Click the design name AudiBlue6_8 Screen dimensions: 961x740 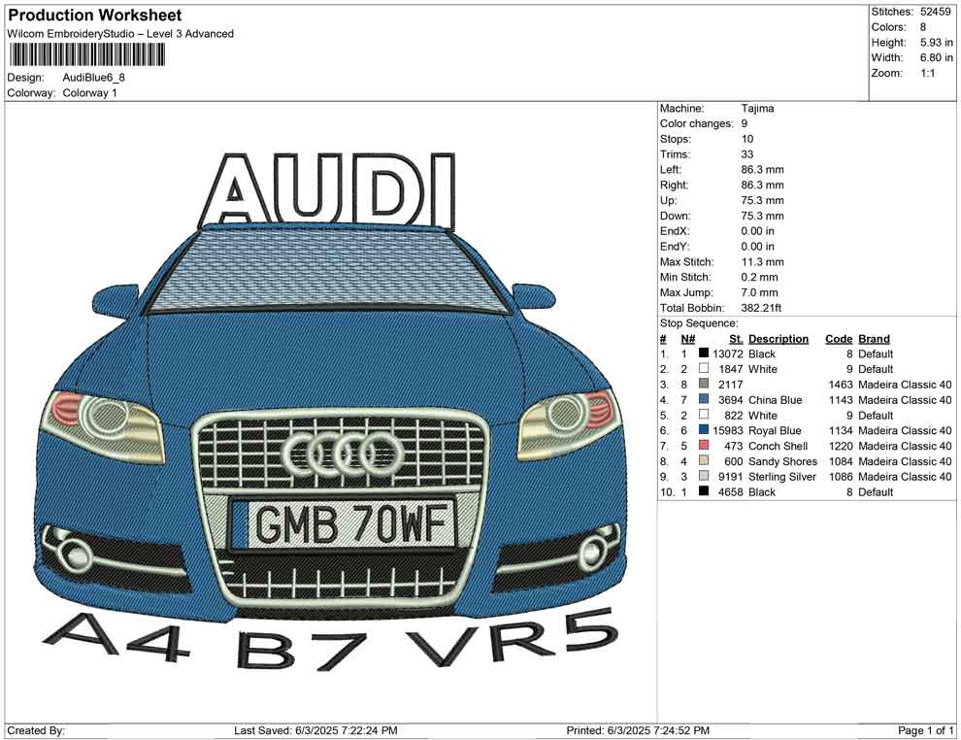pyautogui.click(x=94, y=78)
